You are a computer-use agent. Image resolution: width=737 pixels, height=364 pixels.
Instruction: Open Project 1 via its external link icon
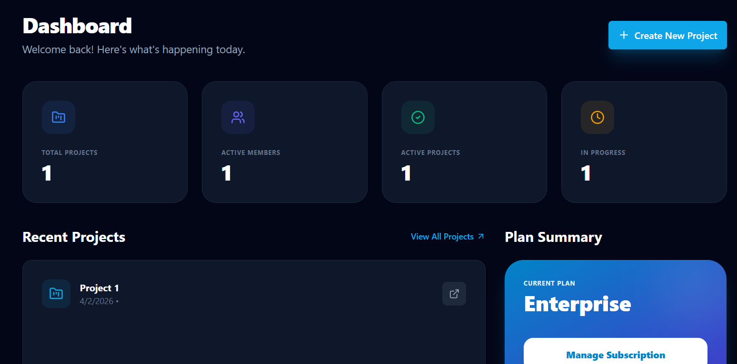(x=454, y=294)
